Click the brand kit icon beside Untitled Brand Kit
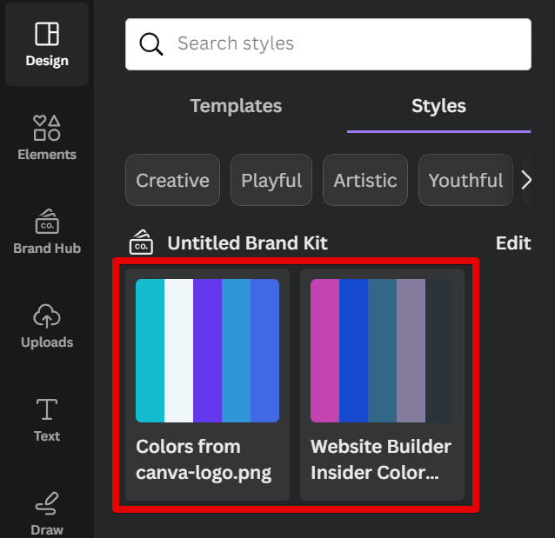Image resolution: width=555 pixels, height=538 pixels. coord(142,243)
